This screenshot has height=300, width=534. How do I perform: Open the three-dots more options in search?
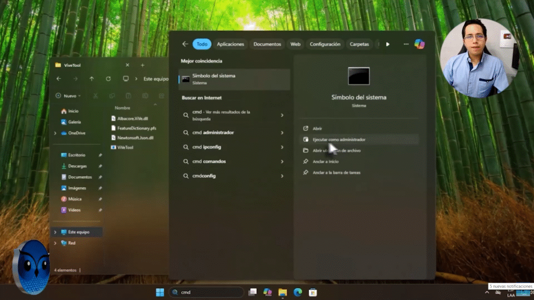[406, 44]
